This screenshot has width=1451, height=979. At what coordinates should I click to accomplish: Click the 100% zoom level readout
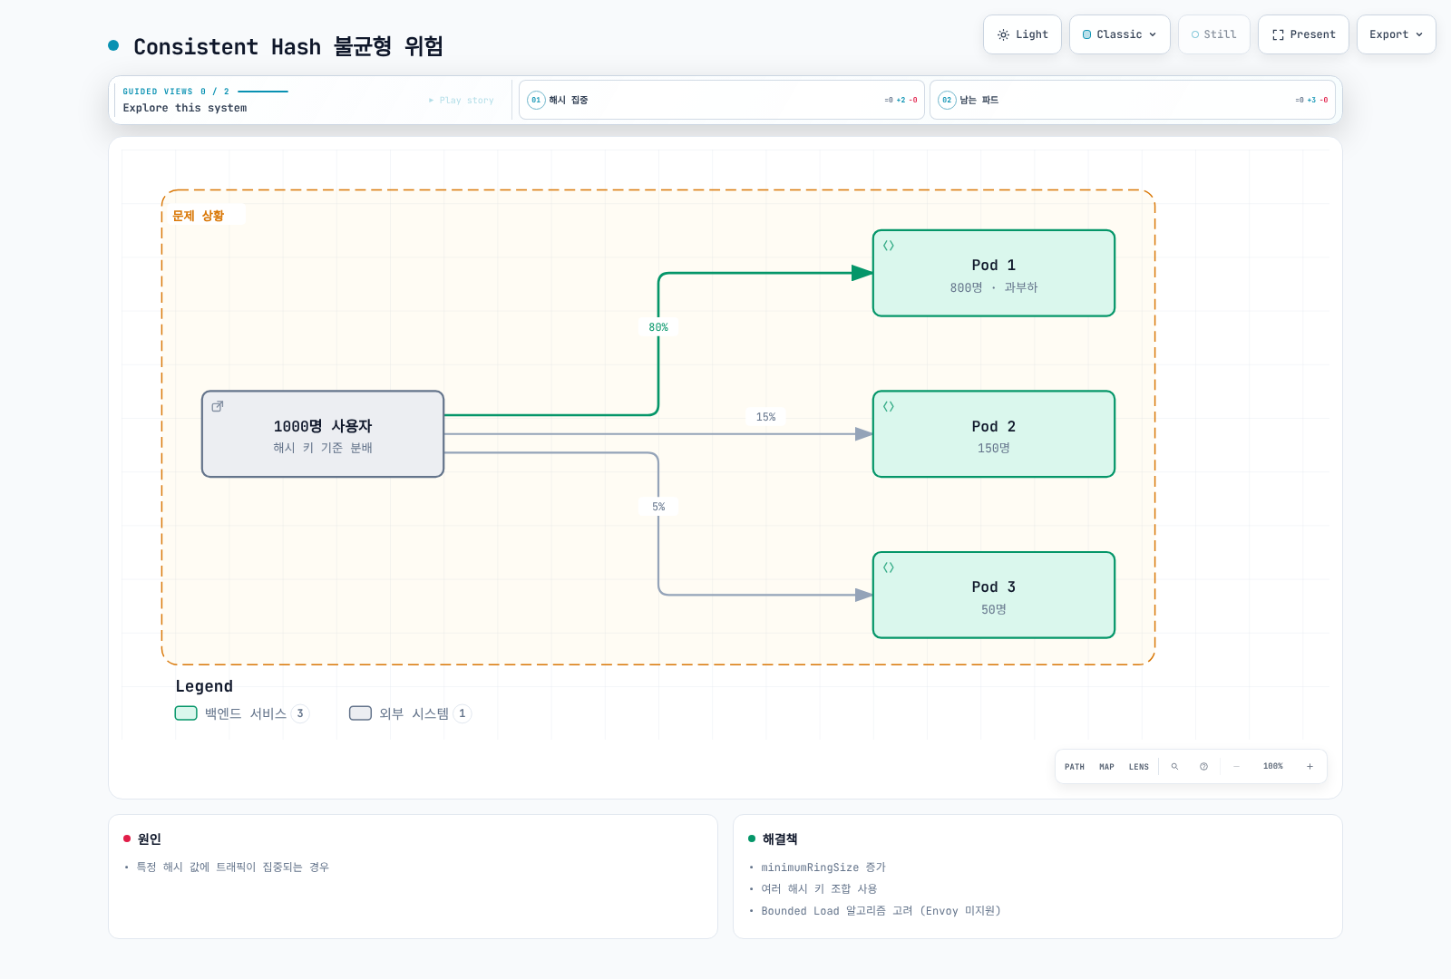pyautogui.click(x=1273, y=767)
